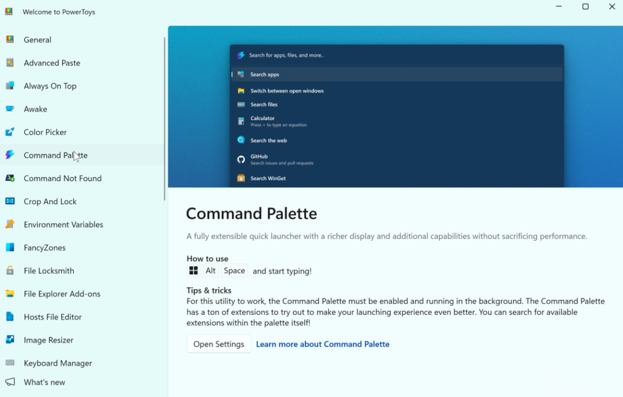623x397 pixels.
Task: Select the FancyZones icon in sidebar
Action: coord(10,247)
